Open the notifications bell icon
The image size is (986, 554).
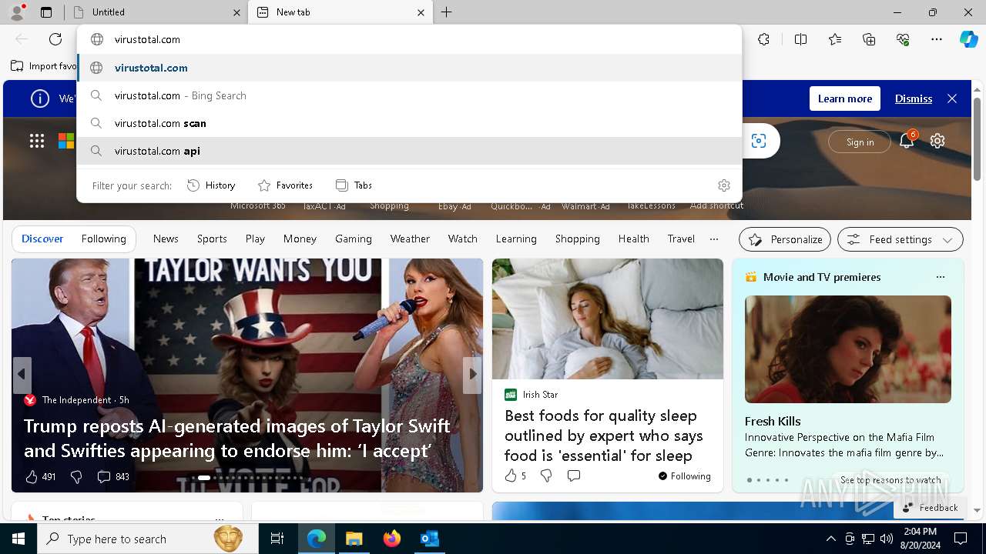click(907, 141)
